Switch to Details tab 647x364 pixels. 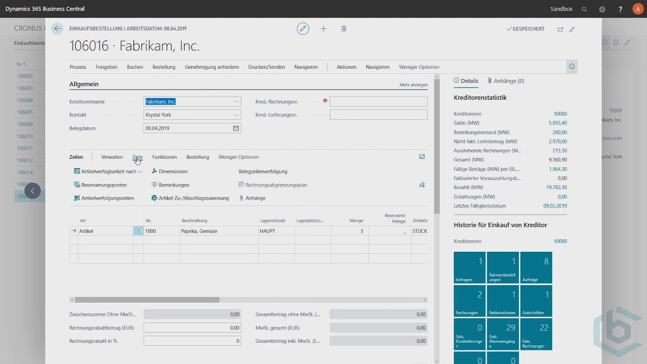pos(466,81)
